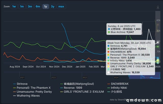Toggle Strinova series in legend
163x104 pixels.
(x=20, y=84)
